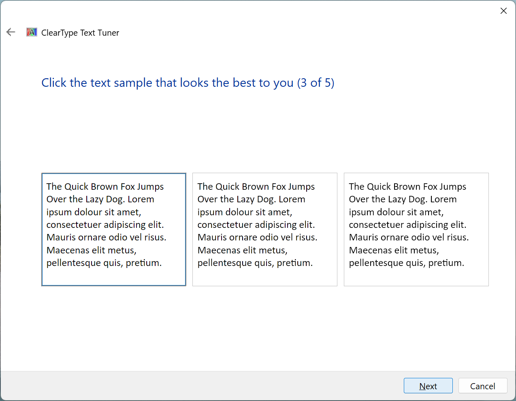
Task: Click "Over the Lazy Dog. Lorem" in middle sample
Action: pos(251,199)
